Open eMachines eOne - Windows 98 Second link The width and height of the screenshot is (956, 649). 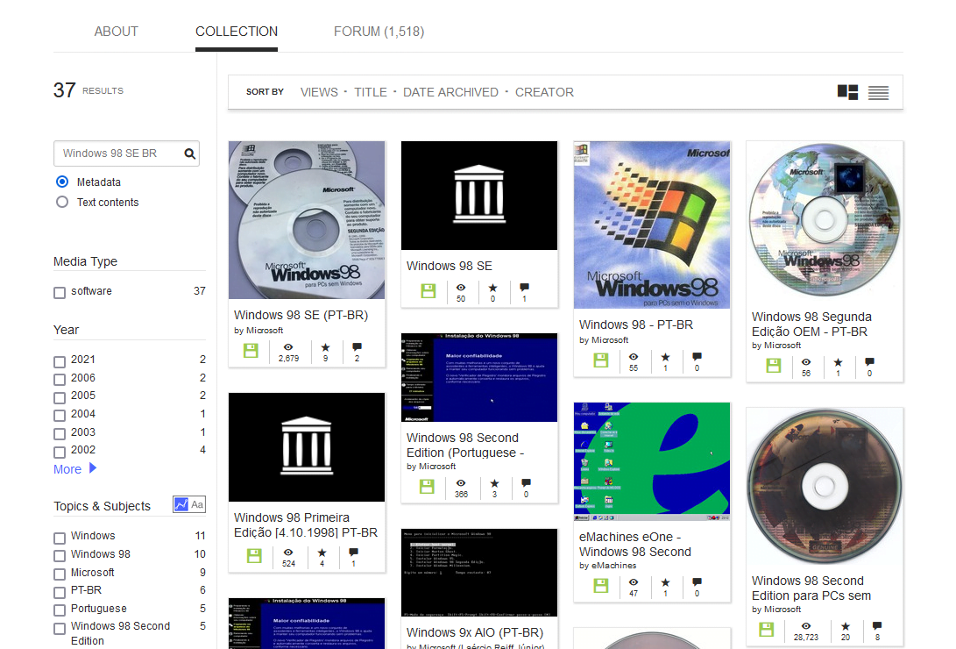click(635, 544)
